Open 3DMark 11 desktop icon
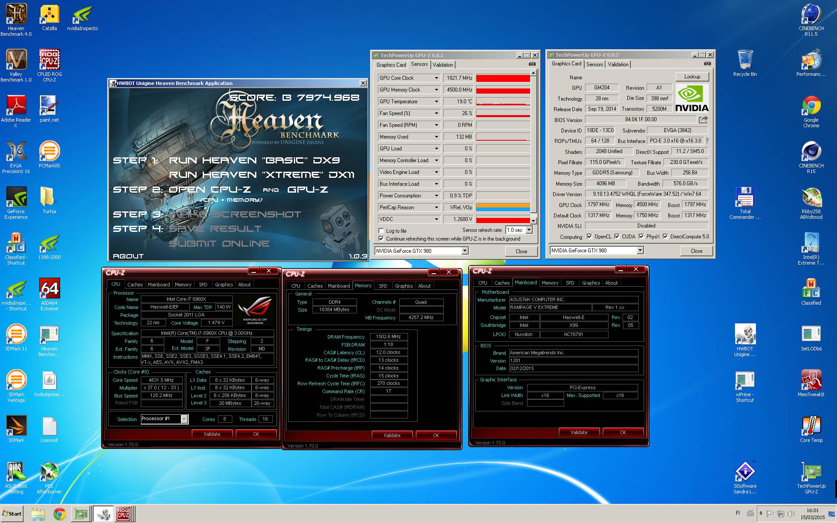Viewport: 837px width, 523px height. (x=16, y=338)
